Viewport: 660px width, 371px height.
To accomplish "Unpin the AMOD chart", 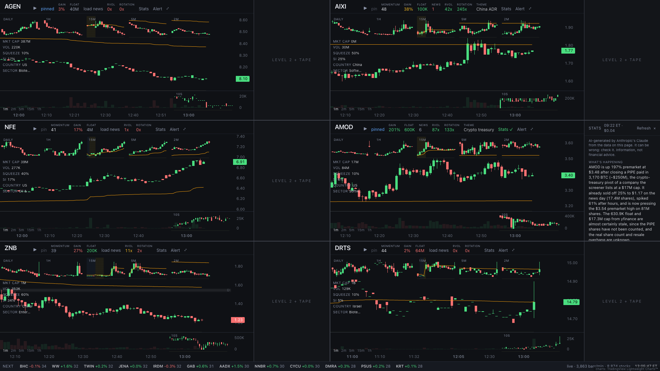I will 378,130.
